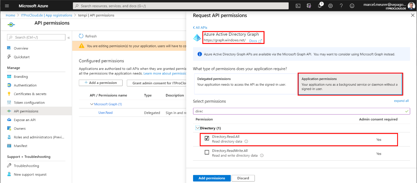Viewport: 417px width, 183px height.
Task: Click the permissions filter field containing direc
Action: coord(302,111)
